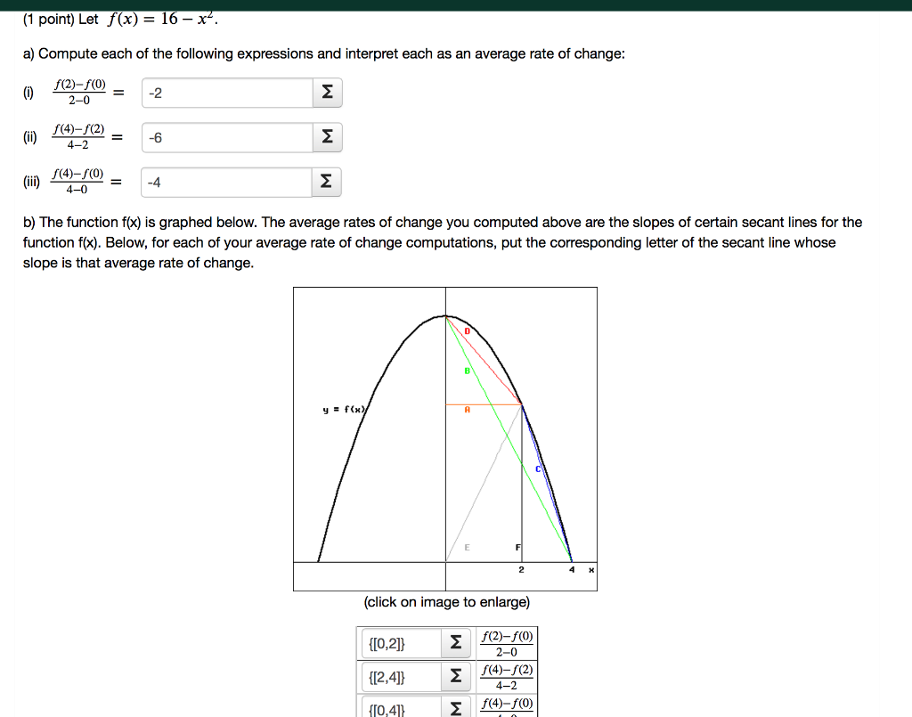Click the answer field containing -2
Image resolution: width=912 pixels, height=717 pixels.
(x=227, y=92)
